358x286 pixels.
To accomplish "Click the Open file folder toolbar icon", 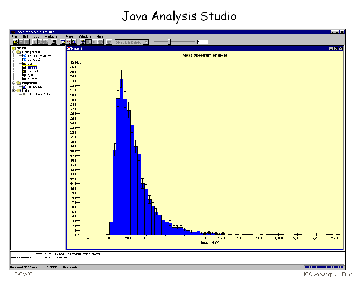I will (x=15, y=42).
